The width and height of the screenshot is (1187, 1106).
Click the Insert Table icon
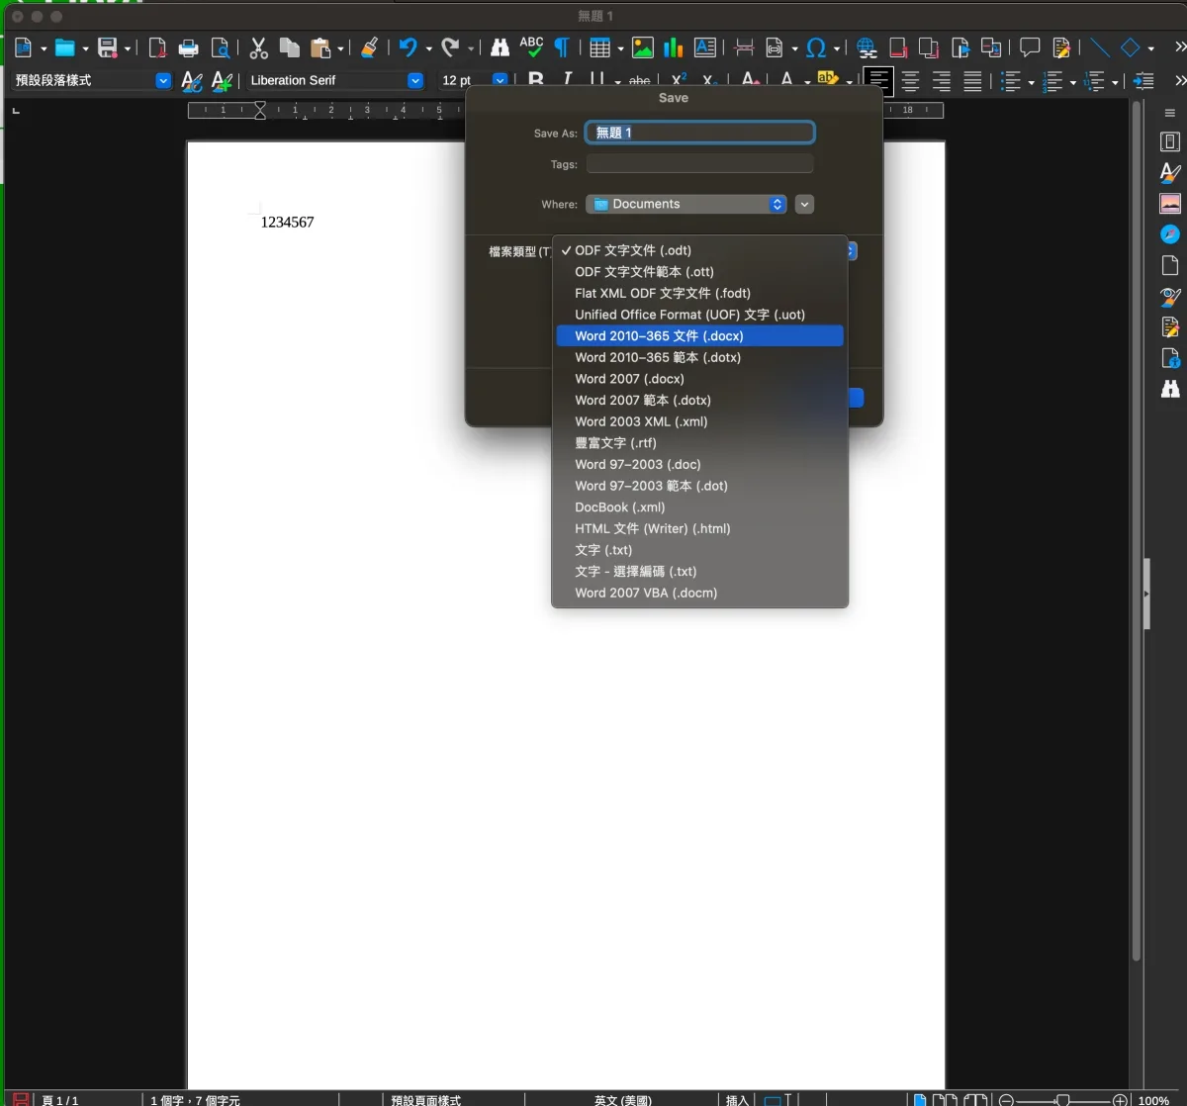point(599,47)
